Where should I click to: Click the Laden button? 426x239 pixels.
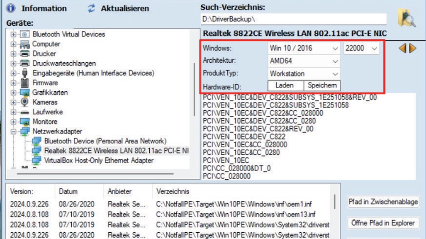285,85
